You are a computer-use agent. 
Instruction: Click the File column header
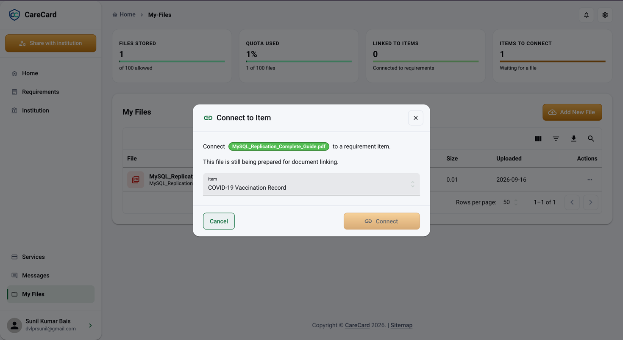click(x=132, y=159)
